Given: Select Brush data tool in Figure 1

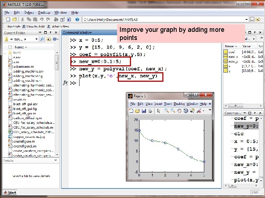Looking at the screenshot, I should (x=199, y=111).
